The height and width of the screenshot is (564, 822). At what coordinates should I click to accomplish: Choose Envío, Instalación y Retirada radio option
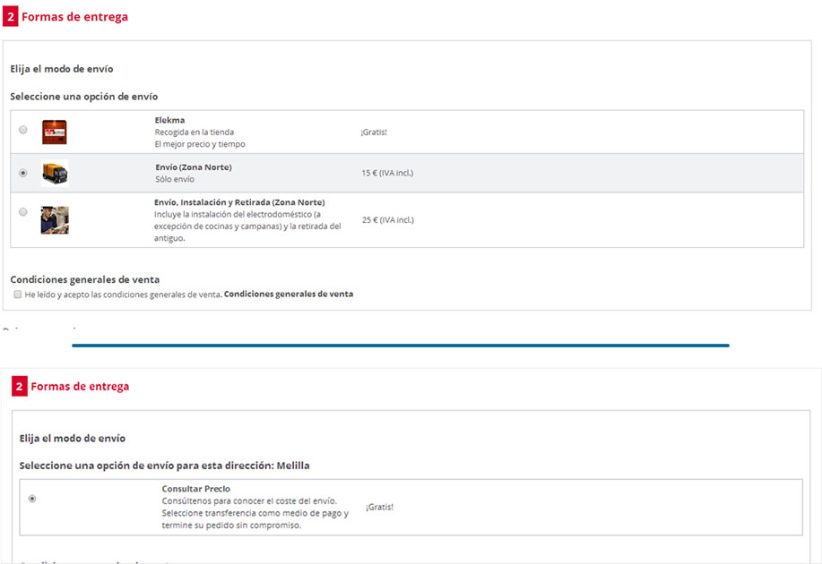(x=23, y=212)
